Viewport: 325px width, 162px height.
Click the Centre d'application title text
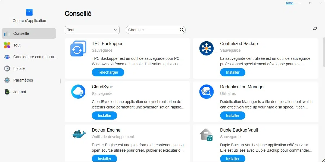[29, 21]
